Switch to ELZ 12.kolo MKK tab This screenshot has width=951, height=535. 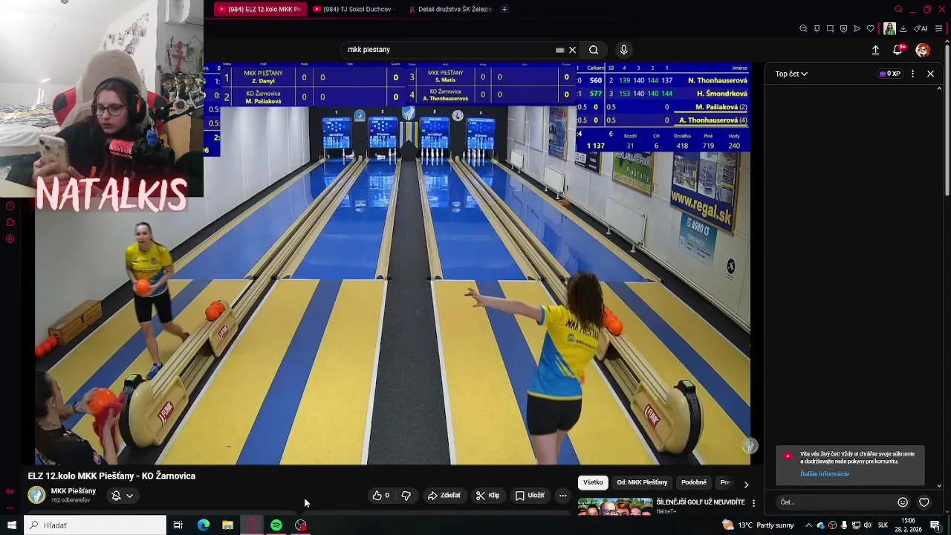(x=259, y=9)
